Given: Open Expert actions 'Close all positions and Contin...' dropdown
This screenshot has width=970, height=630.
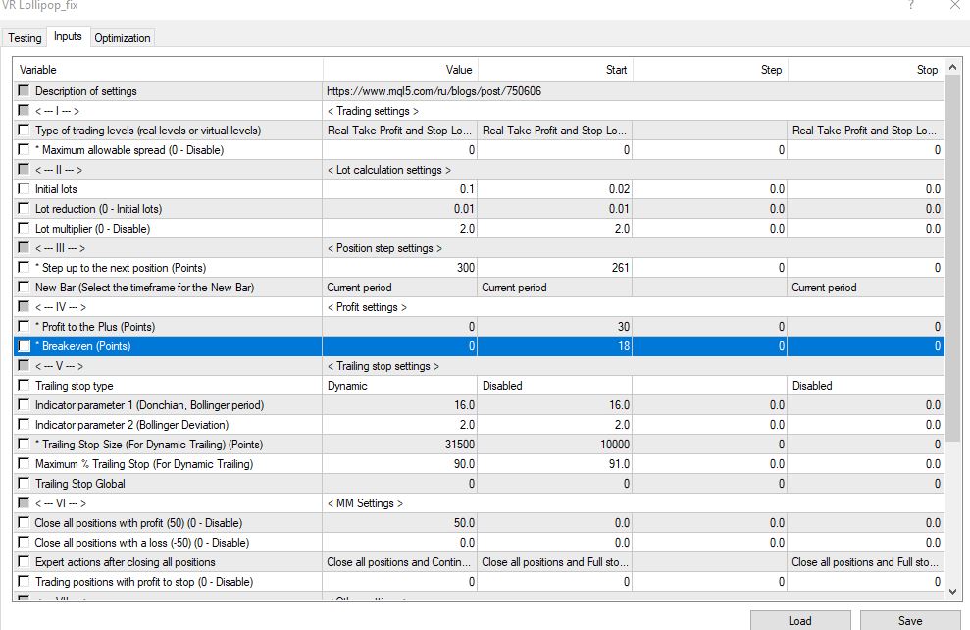Looking at the screenshot, I should [x=399, y=562].
